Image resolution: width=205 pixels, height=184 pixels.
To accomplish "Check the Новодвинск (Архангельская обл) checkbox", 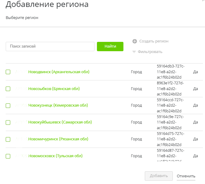I will [8, 72].
